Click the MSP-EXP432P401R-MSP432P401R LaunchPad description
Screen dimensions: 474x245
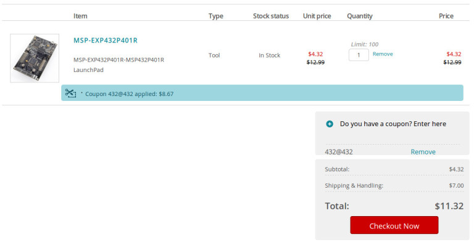coord(118,65)
